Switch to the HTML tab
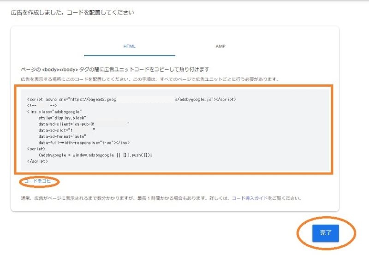Image resolution: width=369 pixels, height=256 pixels. 130,46
